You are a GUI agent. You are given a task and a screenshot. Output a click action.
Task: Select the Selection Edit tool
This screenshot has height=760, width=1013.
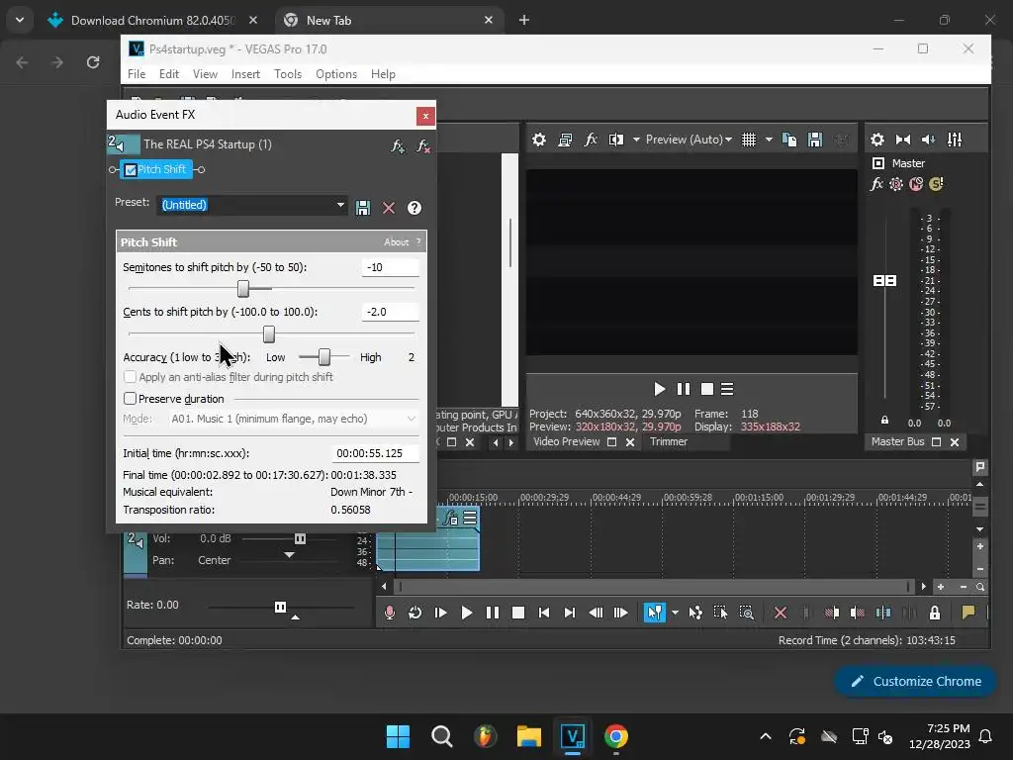[x=720, y=613]
